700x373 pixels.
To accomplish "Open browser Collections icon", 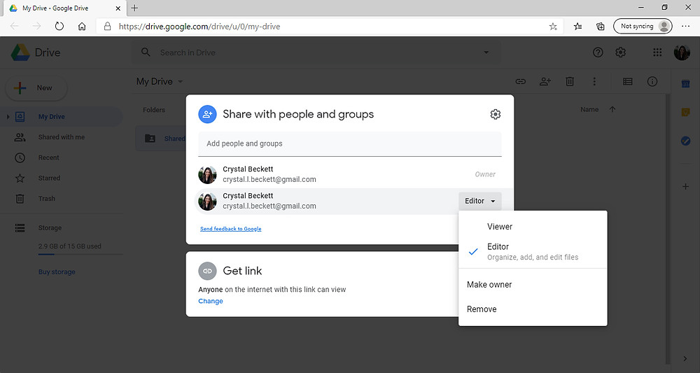I will click(601, 27).
